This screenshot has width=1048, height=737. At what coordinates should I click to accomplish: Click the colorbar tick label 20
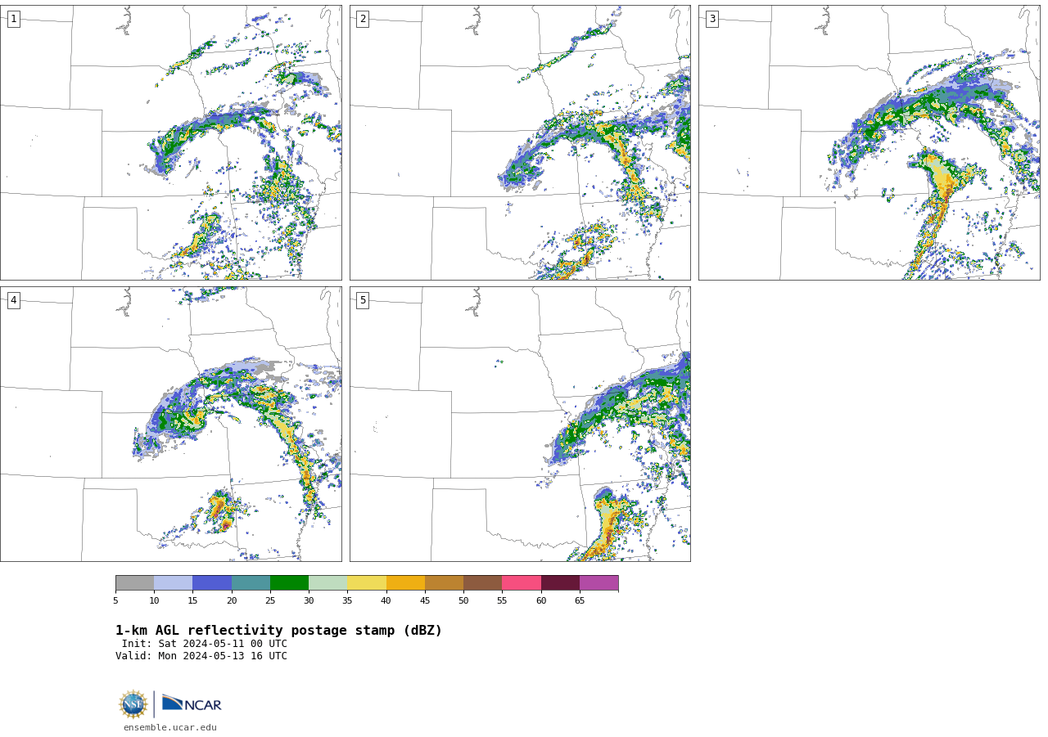pyautogui.click(x=232, y=601)
